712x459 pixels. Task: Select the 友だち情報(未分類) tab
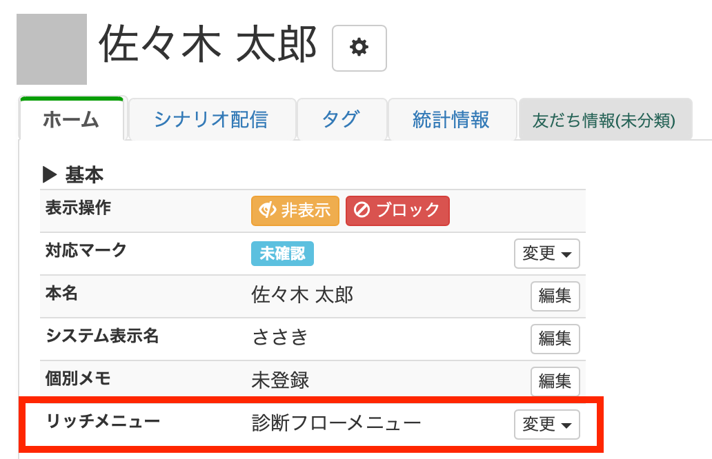(x=604, y=120)
